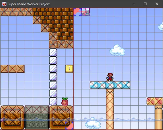Click the pink corner marker at bottom of boundary

point(69,125)
